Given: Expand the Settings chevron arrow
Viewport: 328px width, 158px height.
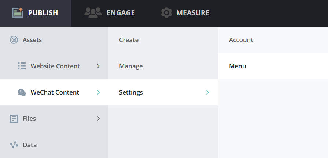Looking at the screenshot, I should pyautogui.click(x=207, y=92).
